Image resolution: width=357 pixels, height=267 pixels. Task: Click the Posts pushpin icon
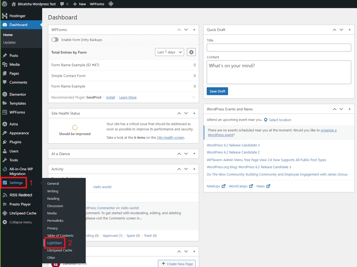click(5, 55)
